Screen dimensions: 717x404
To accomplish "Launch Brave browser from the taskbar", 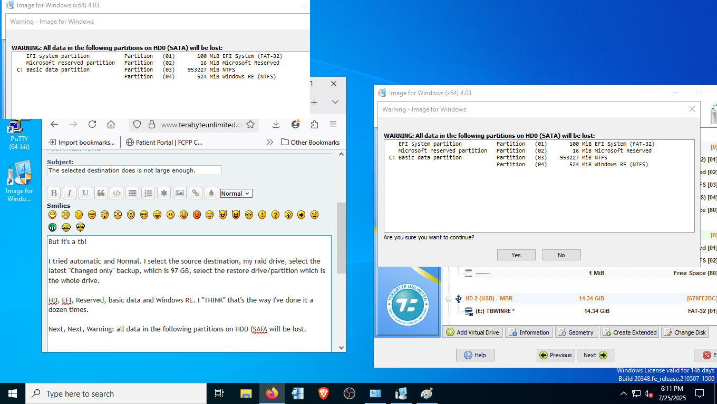I will [x=324, y=393].
